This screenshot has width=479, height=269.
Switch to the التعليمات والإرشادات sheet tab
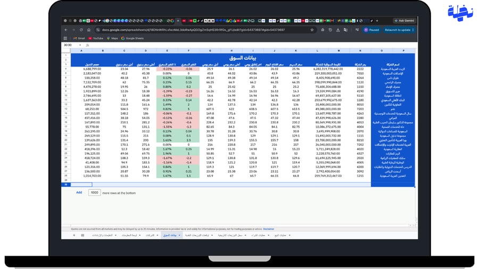coord(102,235)
